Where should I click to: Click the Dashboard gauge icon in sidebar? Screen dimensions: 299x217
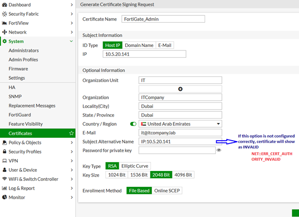pos(4,5)
